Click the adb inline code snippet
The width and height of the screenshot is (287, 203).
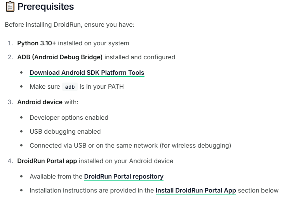tap(70, 87)
